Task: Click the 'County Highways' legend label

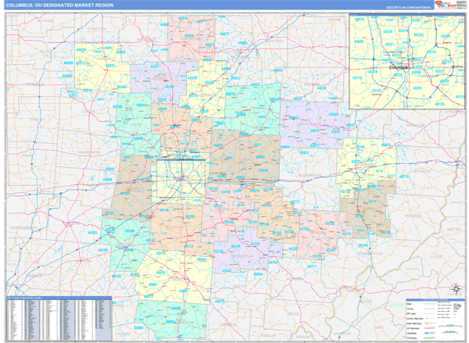Action: coord(414,319)
